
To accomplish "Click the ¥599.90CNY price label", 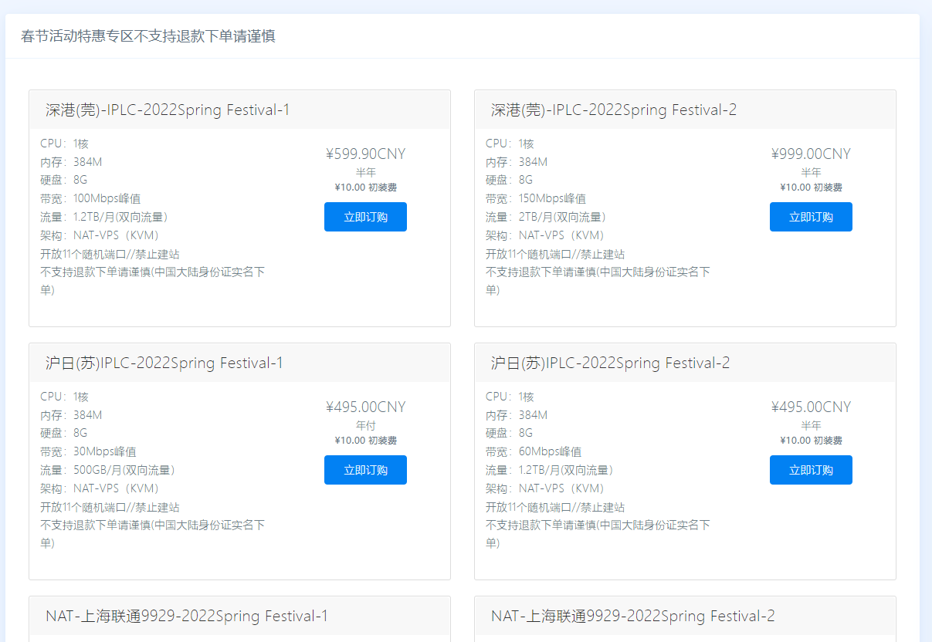I will tap(365, 154).
